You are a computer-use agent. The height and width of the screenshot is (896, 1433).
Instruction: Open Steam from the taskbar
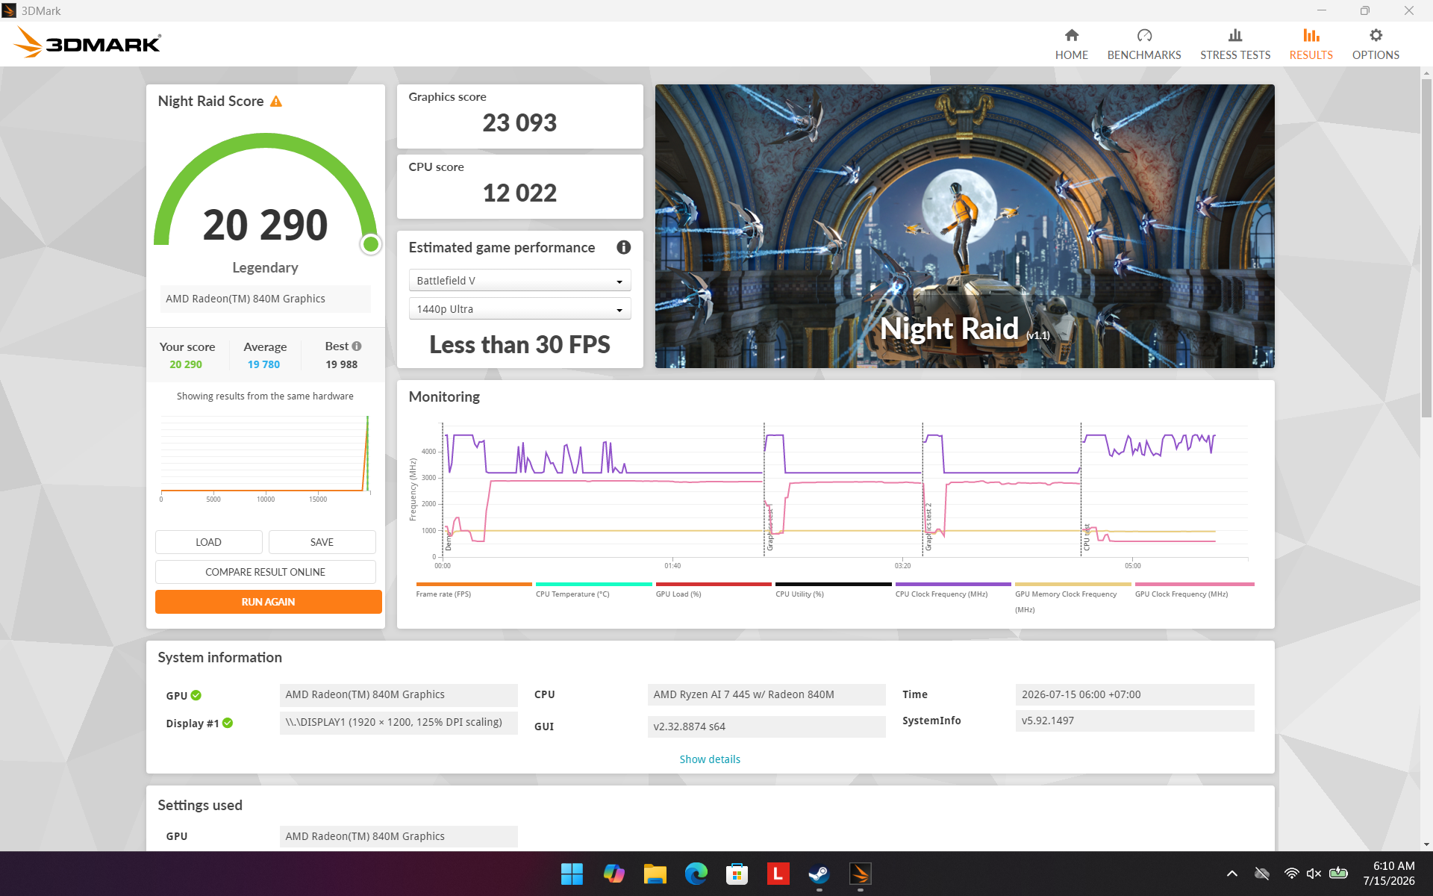pyautogui.click(x=819, y=874)
